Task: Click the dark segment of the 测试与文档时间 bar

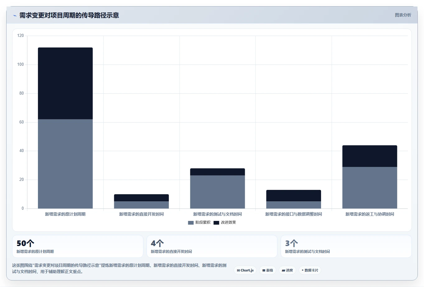Action: click(217, 172)
